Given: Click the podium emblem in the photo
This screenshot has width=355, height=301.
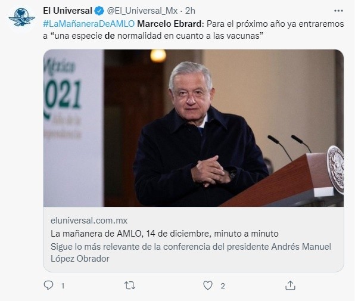Looking at the screenshot, I should 335,170.
